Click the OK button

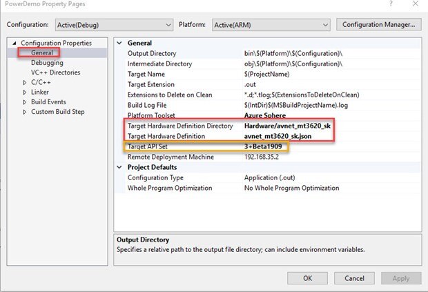(307, 278)
